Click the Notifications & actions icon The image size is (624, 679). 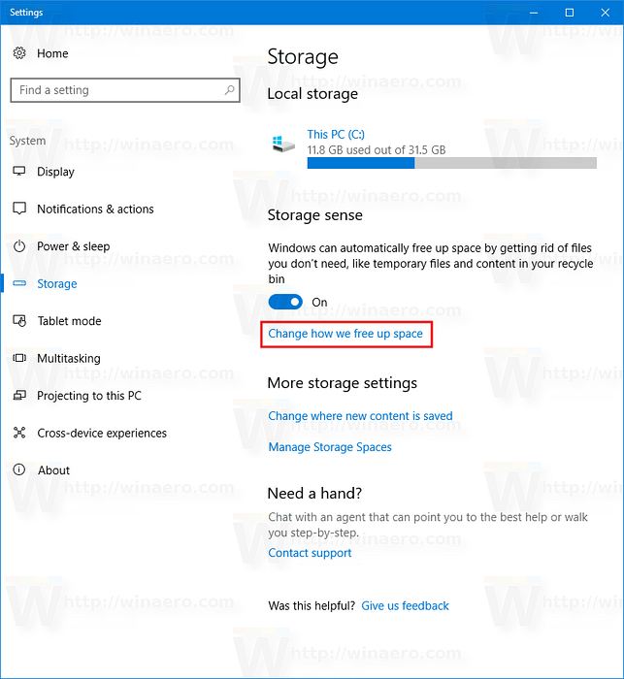point(19,209)
